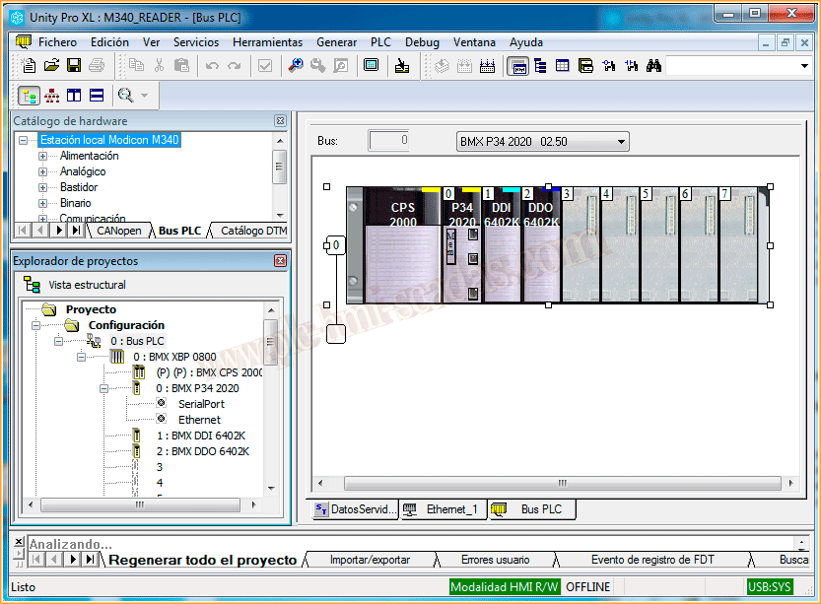Image resolution: width=821 pixels, height=604 pixels.
Task: Select the CANopen catalog tab
Action: [x=118, y=231]
